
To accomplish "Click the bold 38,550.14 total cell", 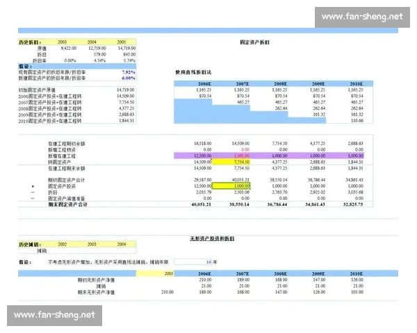I will click(239, 205).
